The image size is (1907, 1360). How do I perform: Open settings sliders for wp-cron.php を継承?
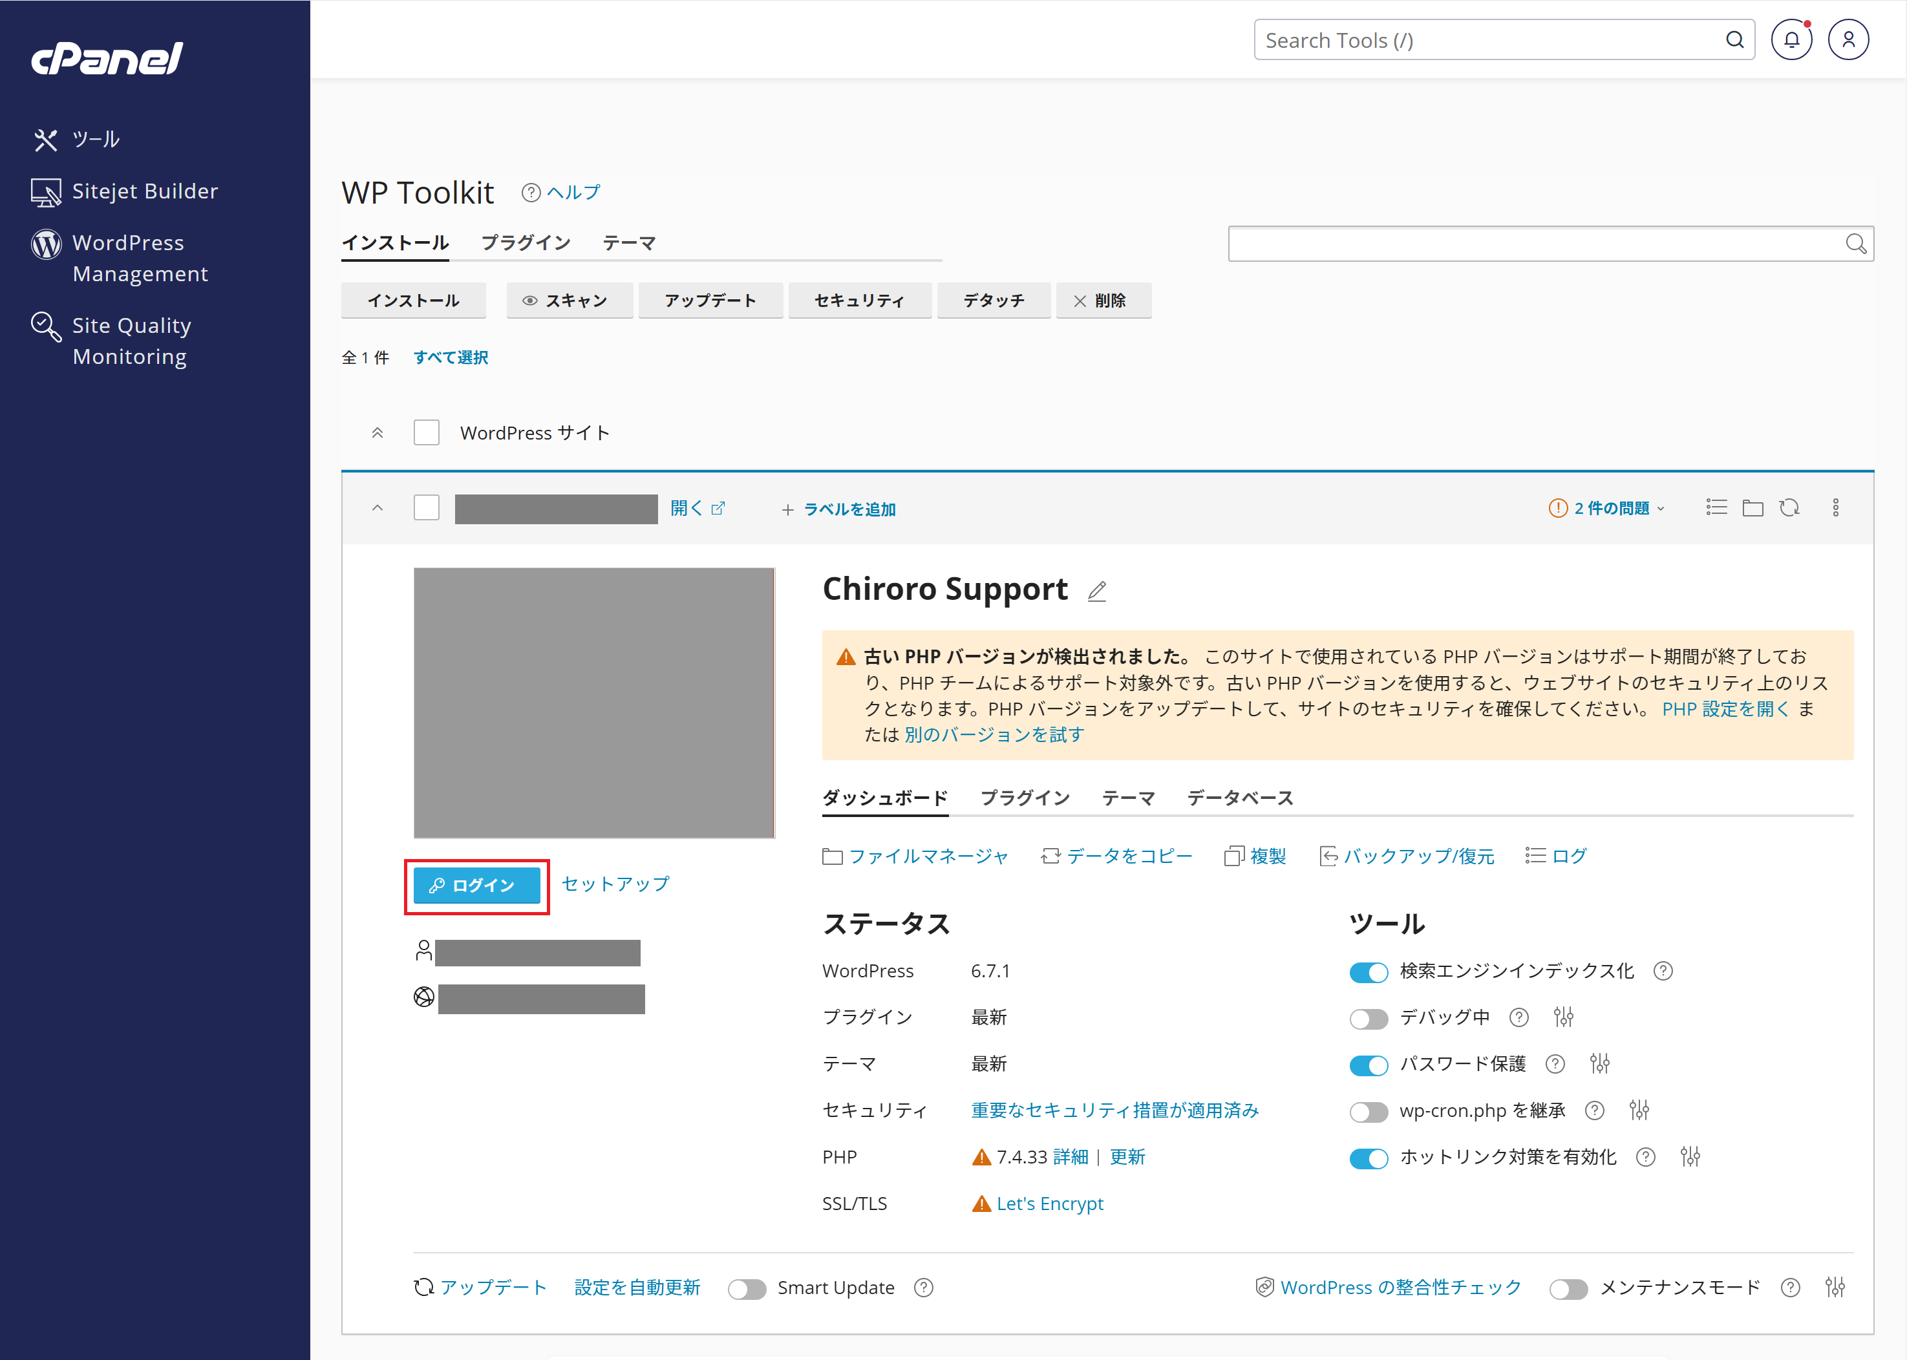(x=1639, y=1110)
